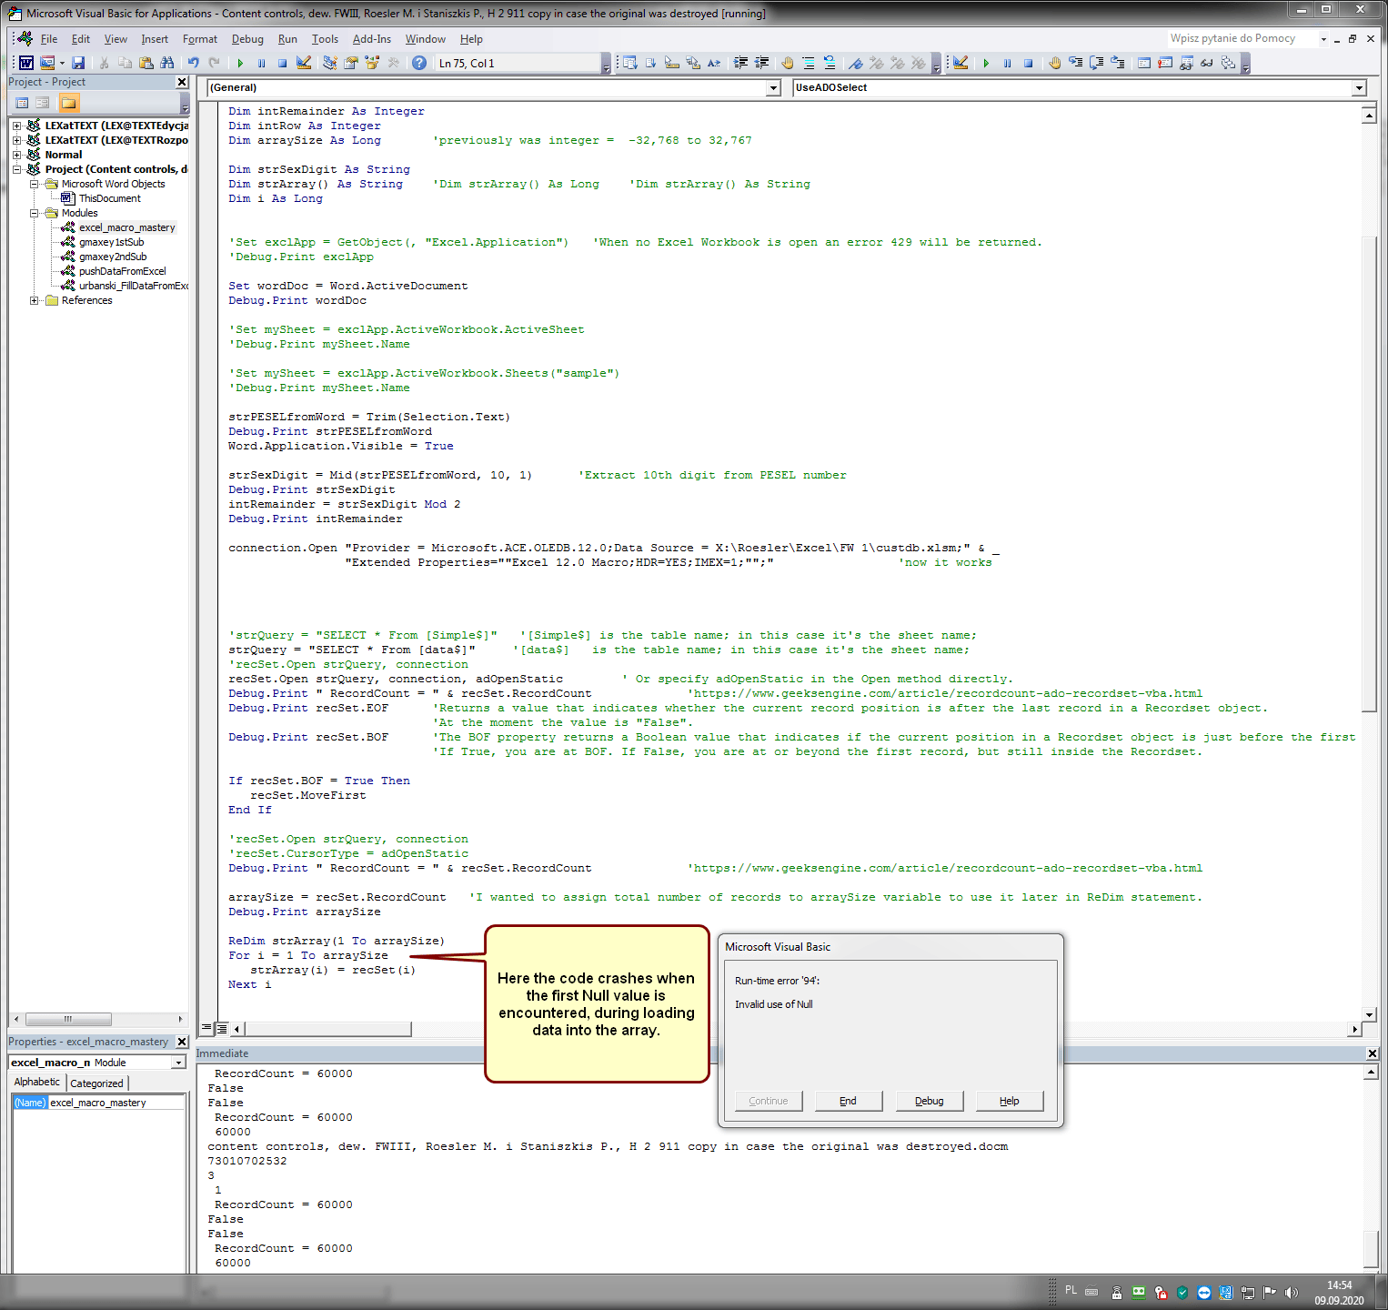Switch to Full Module View at code window bottom
This screenshot has width=1388, height=1310.
pos(221,1028)
